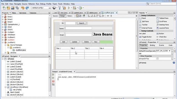Activate Connection Mode icon in designer toolbar
Screen dimensions: 177x99
tap(80, 16)
